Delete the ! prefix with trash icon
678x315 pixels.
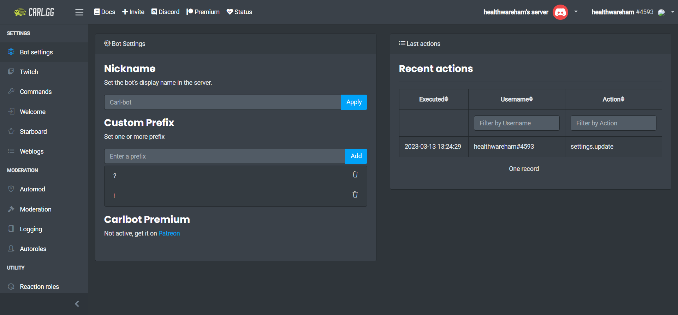tap(355, 195)
